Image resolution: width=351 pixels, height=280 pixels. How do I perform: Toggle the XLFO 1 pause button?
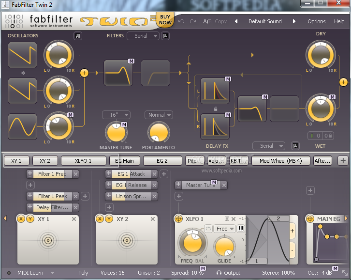[241, 228]
